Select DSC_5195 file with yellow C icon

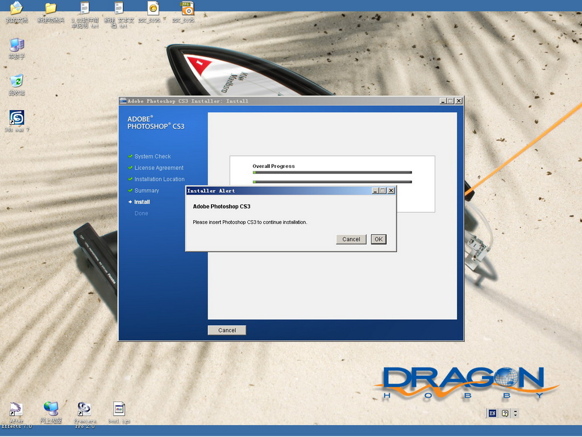click(152, 13)
